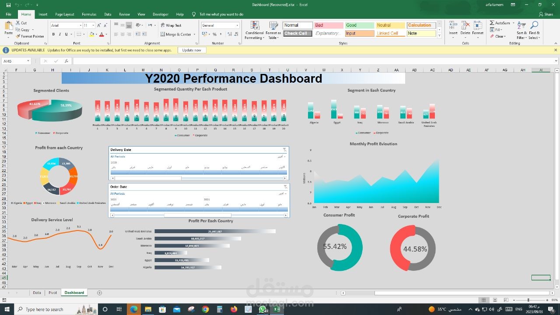560x315 pixels.
Task: Activate the Format Painter brush
Action: pyautogui.click(x=30, y=36)
